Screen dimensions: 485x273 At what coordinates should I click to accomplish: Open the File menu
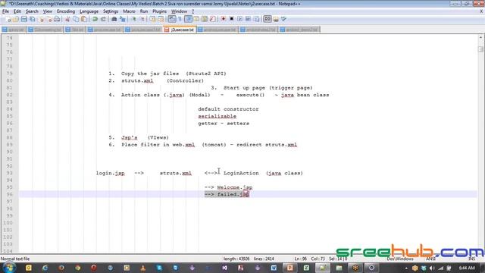(5, 11)
